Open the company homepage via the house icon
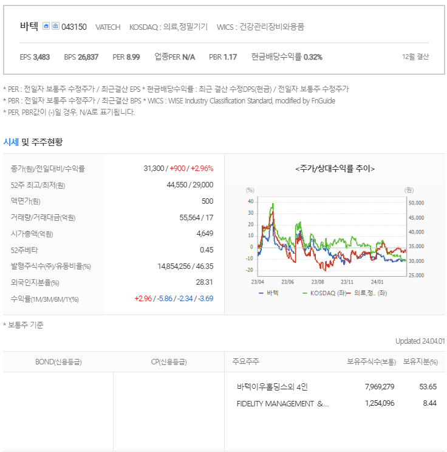447x452 pixels. 46,26
